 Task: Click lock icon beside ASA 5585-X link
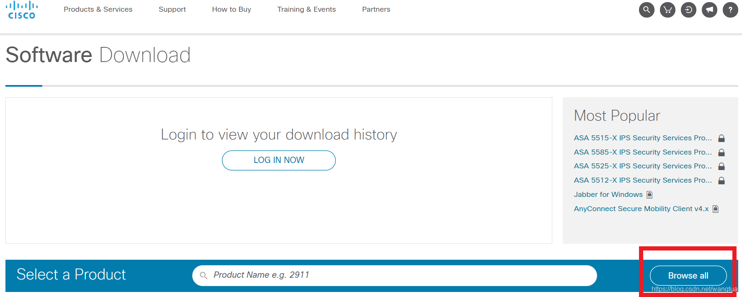(x=721, y=152)
